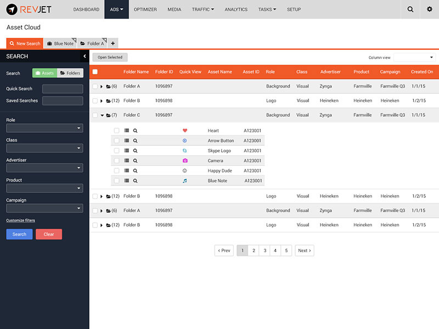Toggle the select-all checkbox in table header

click(x=95, y=72)
